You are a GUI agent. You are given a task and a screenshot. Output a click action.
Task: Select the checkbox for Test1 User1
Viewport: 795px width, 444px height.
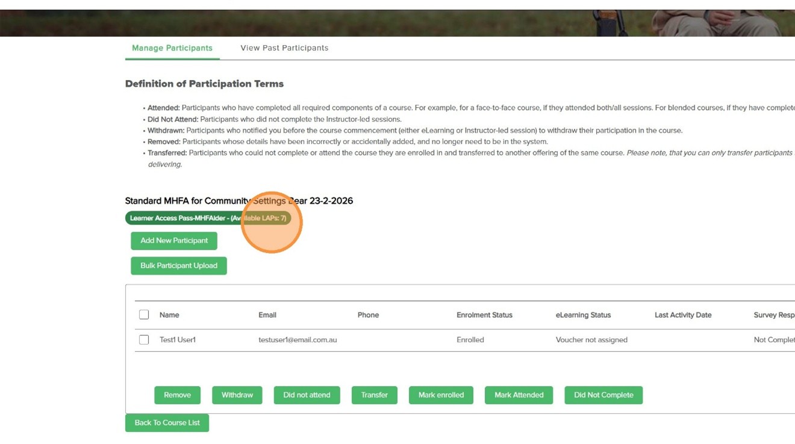(x=144, y=340)
